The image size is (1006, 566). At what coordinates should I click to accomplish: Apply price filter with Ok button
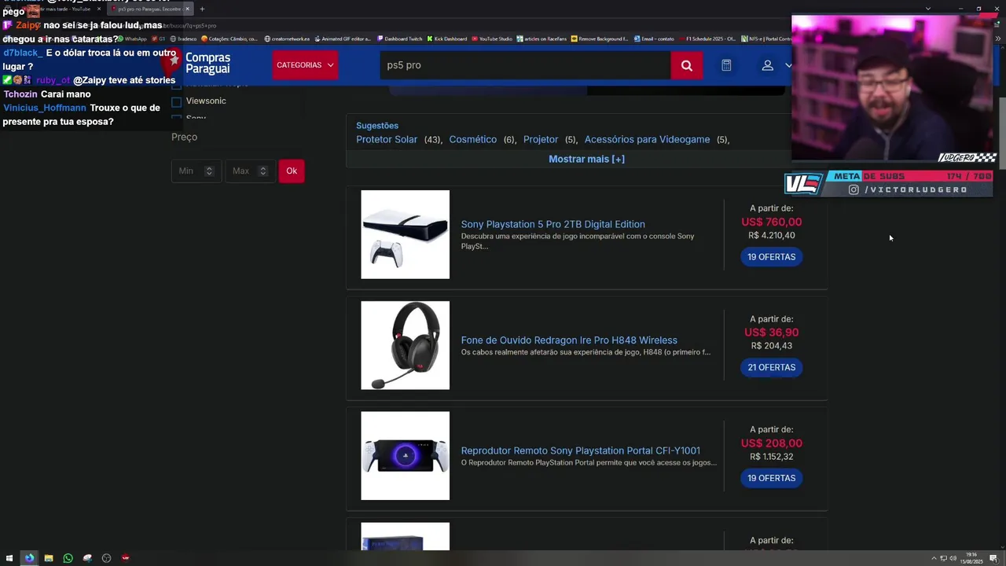[x=292, y=171]
